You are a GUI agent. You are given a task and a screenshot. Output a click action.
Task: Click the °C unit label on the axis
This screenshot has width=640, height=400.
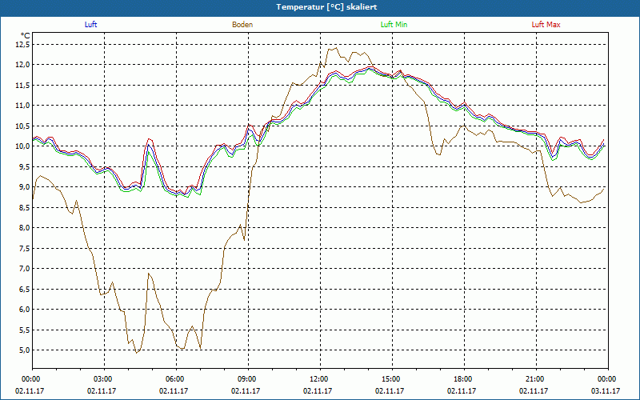[26, 36]
